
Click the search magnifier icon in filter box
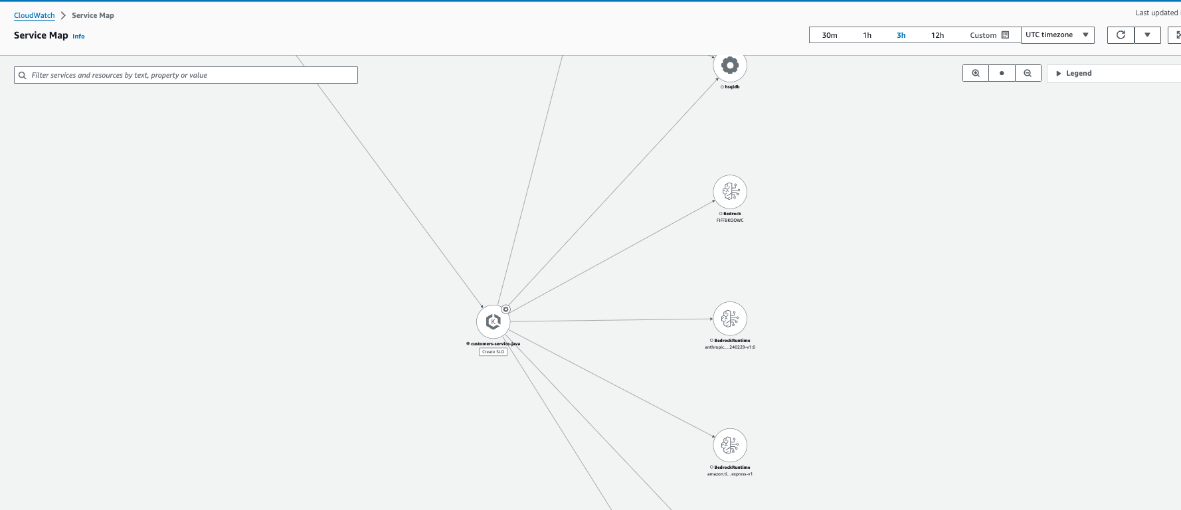[x=23, y=75]
